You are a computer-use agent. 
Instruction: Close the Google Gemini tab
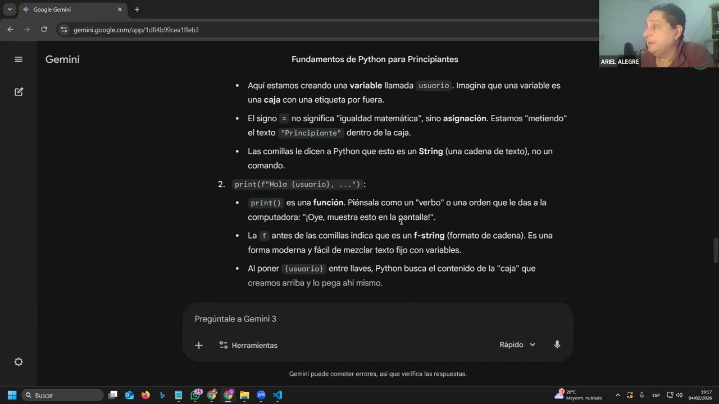(x=120, y=10)
